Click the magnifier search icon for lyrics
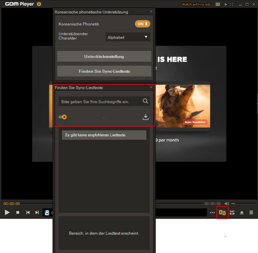The width and height of the screenshot is (258, 253). [145, 101]
